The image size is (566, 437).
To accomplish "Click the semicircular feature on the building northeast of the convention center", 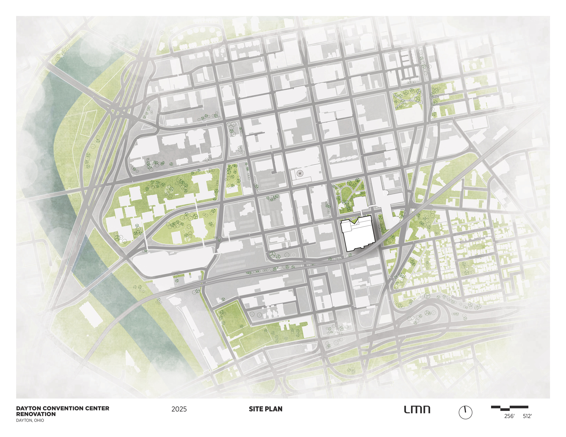I will (386, 193).
